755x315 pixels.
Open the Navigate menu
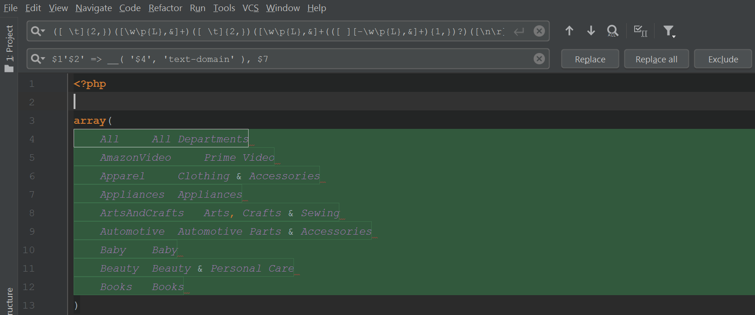point(94,8)
